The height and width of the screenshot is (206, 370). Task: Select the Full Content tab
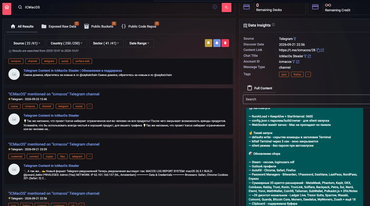coord(260,88)
